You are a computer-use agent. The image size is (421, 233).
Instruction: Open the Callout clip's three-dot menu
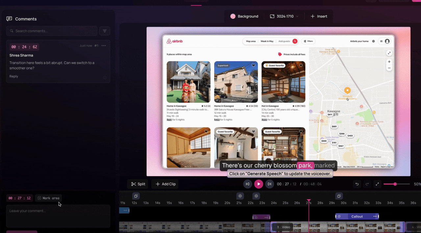(375, 216)
